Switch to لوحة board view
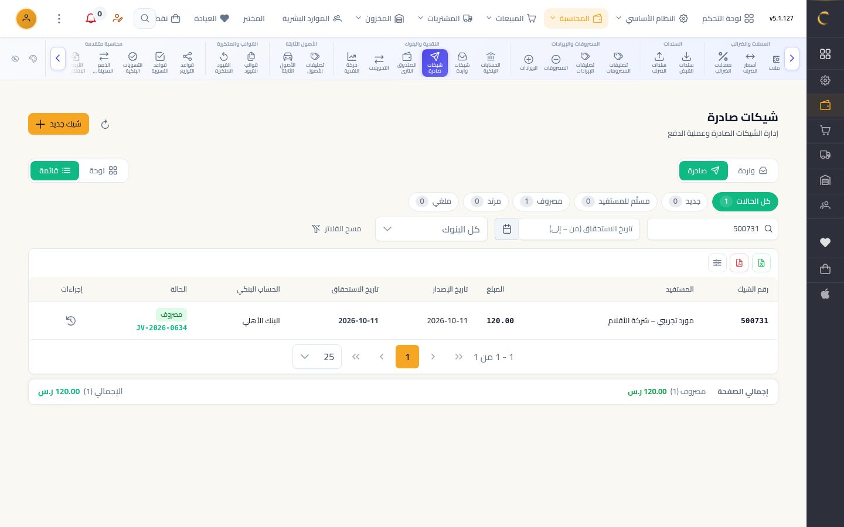This screenshot has width=844, height=527. click(103, 170)
